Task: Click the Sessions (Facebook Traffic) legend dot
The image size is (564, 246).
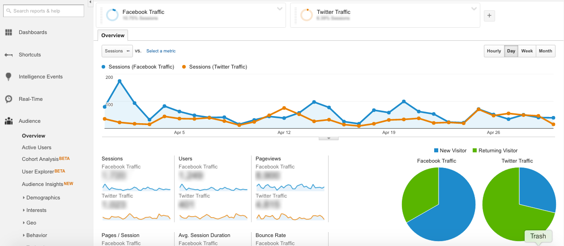Action: click(104, 67)
